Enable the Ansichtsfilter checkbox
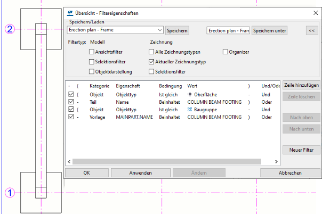This screenshot has height=214, width=322. 92,52
